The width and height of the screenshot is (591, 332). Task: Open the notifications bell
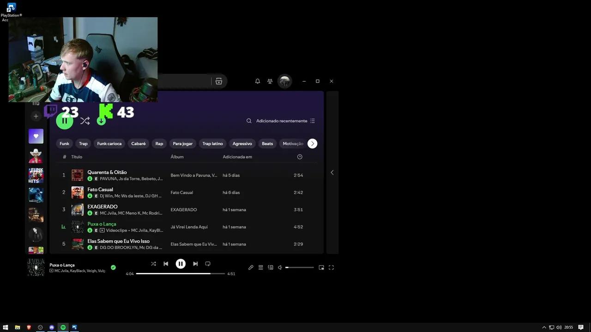pos(258,81)
